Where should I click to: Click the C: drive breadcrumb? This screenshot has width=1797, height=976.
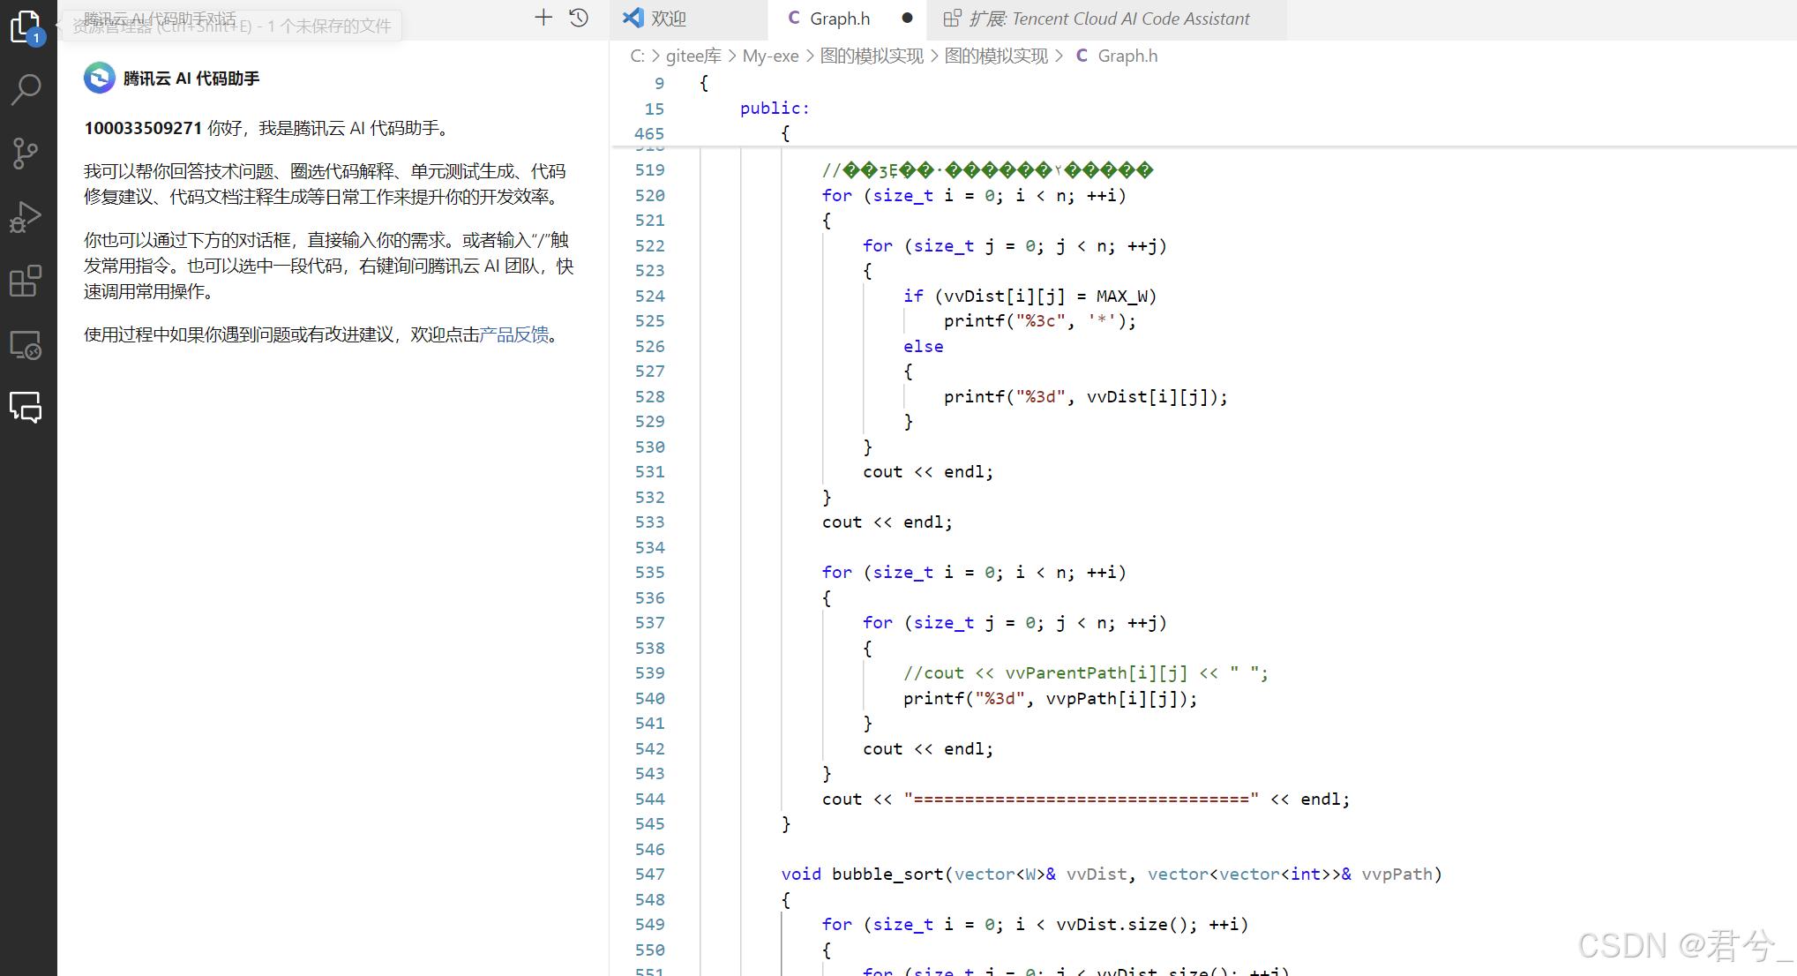637,55
